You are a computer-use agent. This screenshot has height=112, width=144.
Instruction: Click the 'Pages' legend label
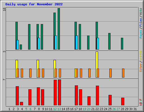point(141,34)
